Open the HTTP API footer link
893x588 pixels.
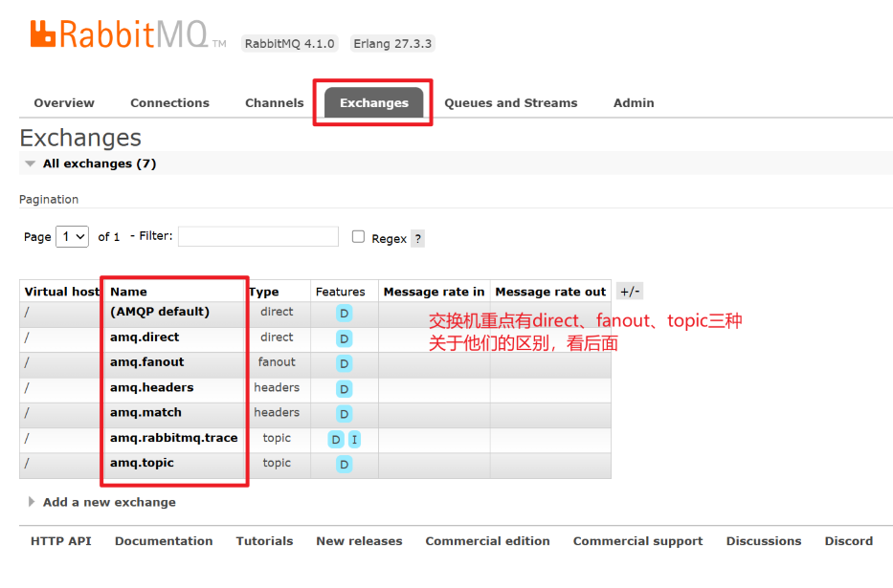tap(61, 541)
